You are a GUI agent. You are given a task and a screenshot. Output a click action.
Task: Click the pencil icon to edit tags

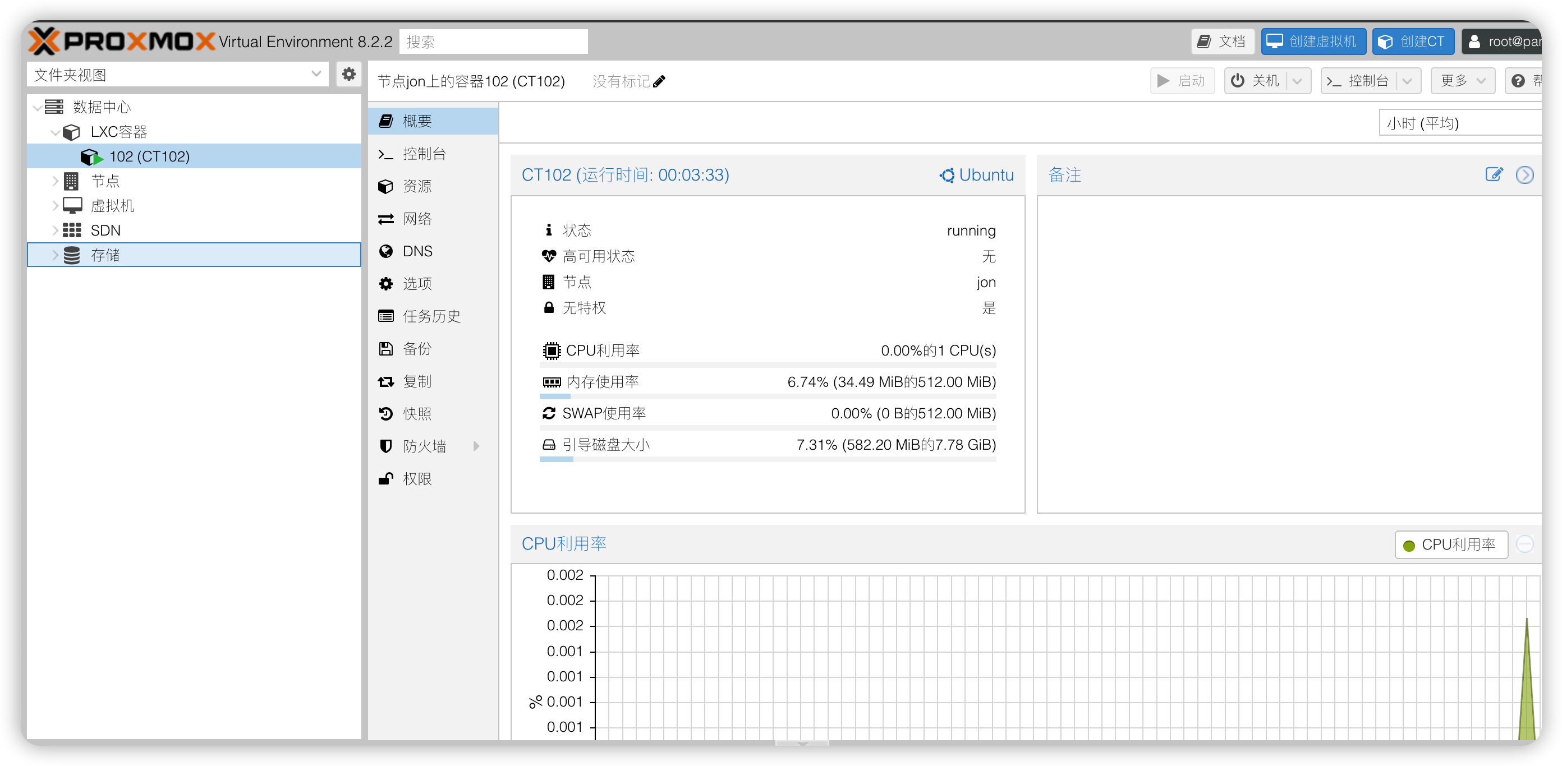tap(659, 81)
